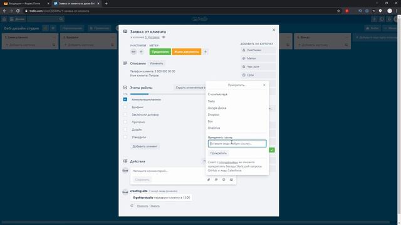Click the Прикрепить button in popup

coord(219,153)
